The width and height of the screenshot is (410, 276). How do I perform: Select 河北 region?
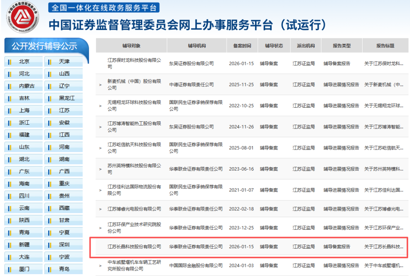(24, 74)
